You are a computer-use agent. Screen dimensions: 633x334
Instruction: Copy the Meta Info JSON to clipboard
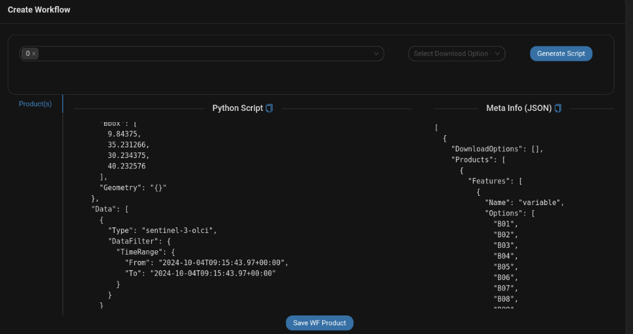click(558, 108)
